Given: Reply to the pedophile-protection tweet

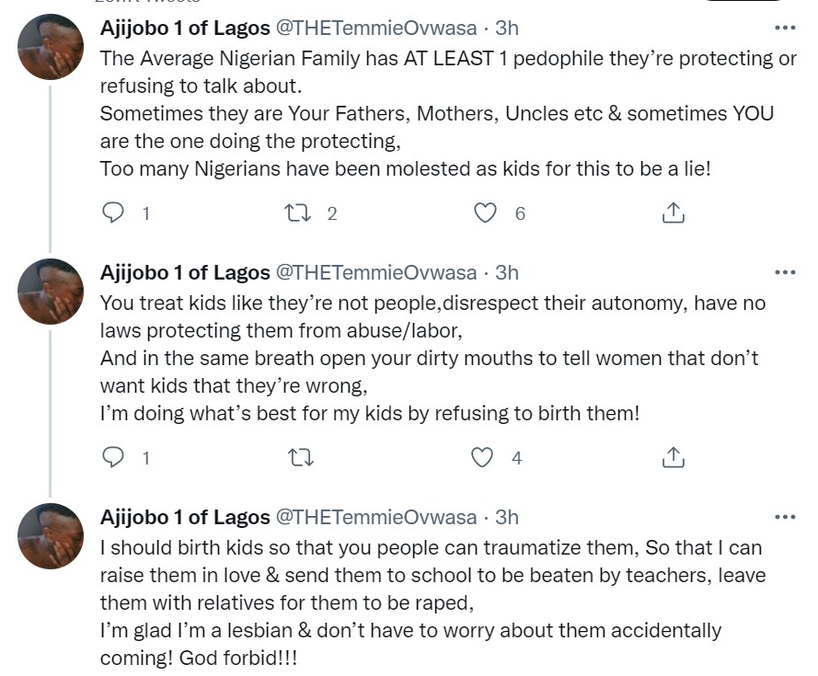Looking at the screenshot, I should pos(113,213).
